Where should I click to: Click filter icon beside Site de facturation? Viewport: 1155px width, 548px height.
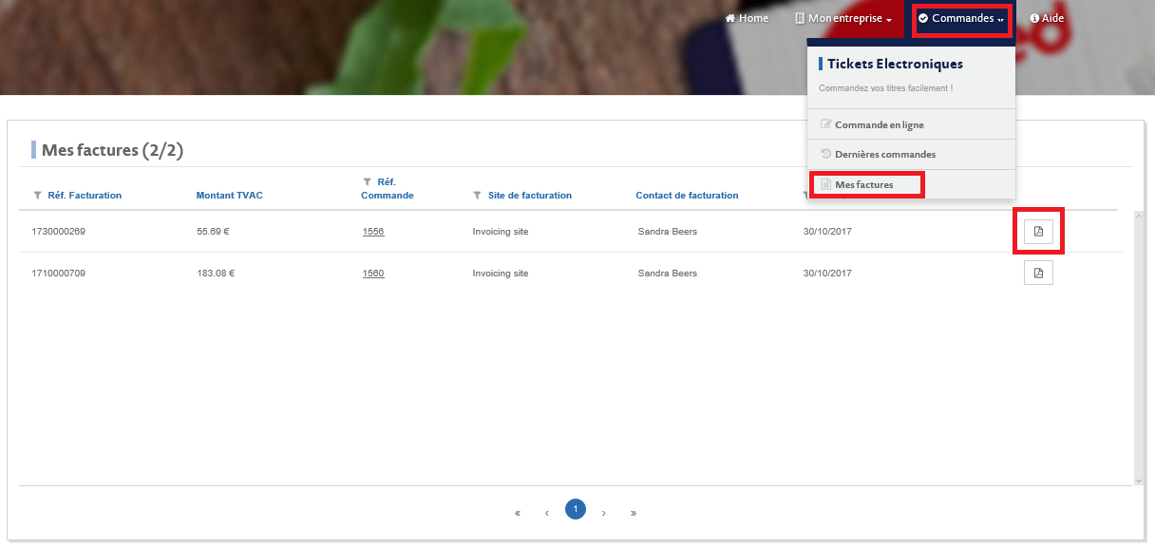click(477, 196)
